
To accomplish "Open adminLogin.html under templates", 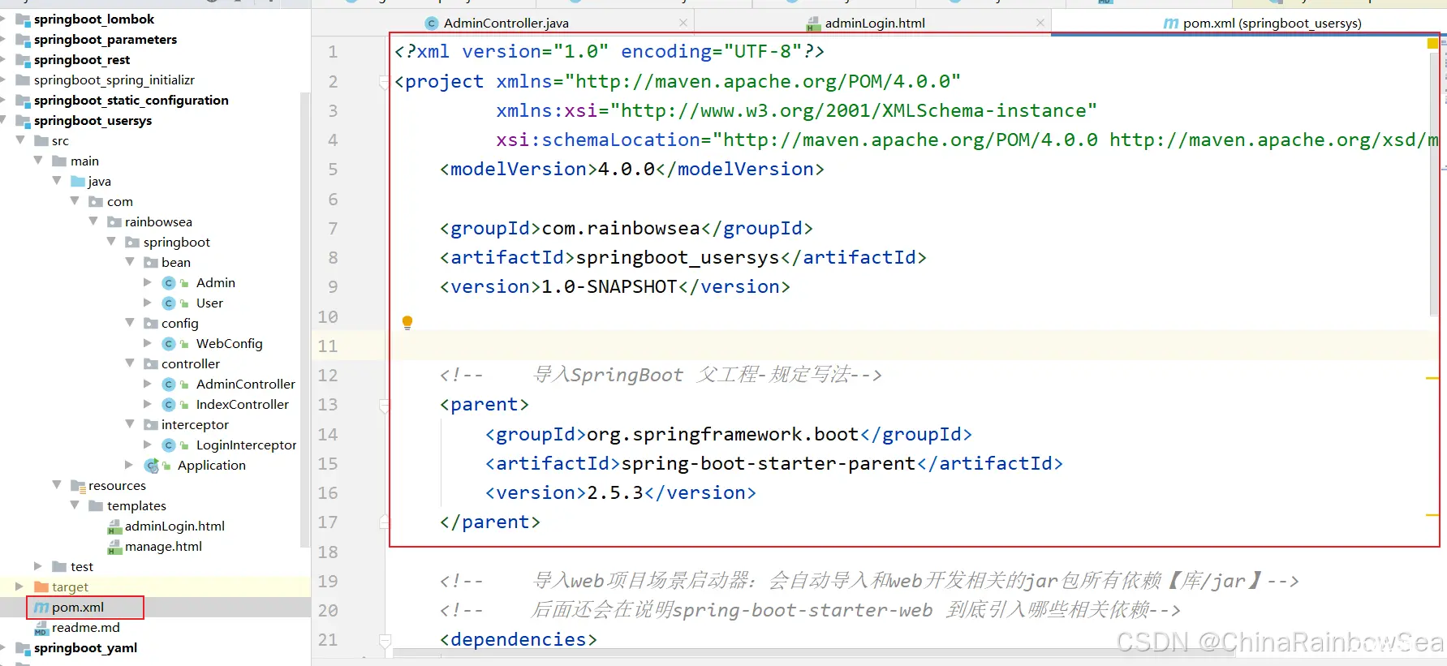I will 174,526.
